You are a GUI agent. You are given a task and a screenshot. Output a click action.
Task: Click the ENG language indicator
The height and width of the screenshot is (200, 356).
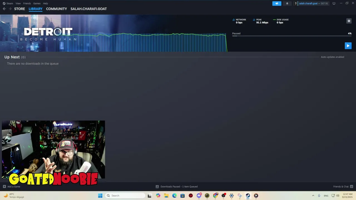[326, 196]
